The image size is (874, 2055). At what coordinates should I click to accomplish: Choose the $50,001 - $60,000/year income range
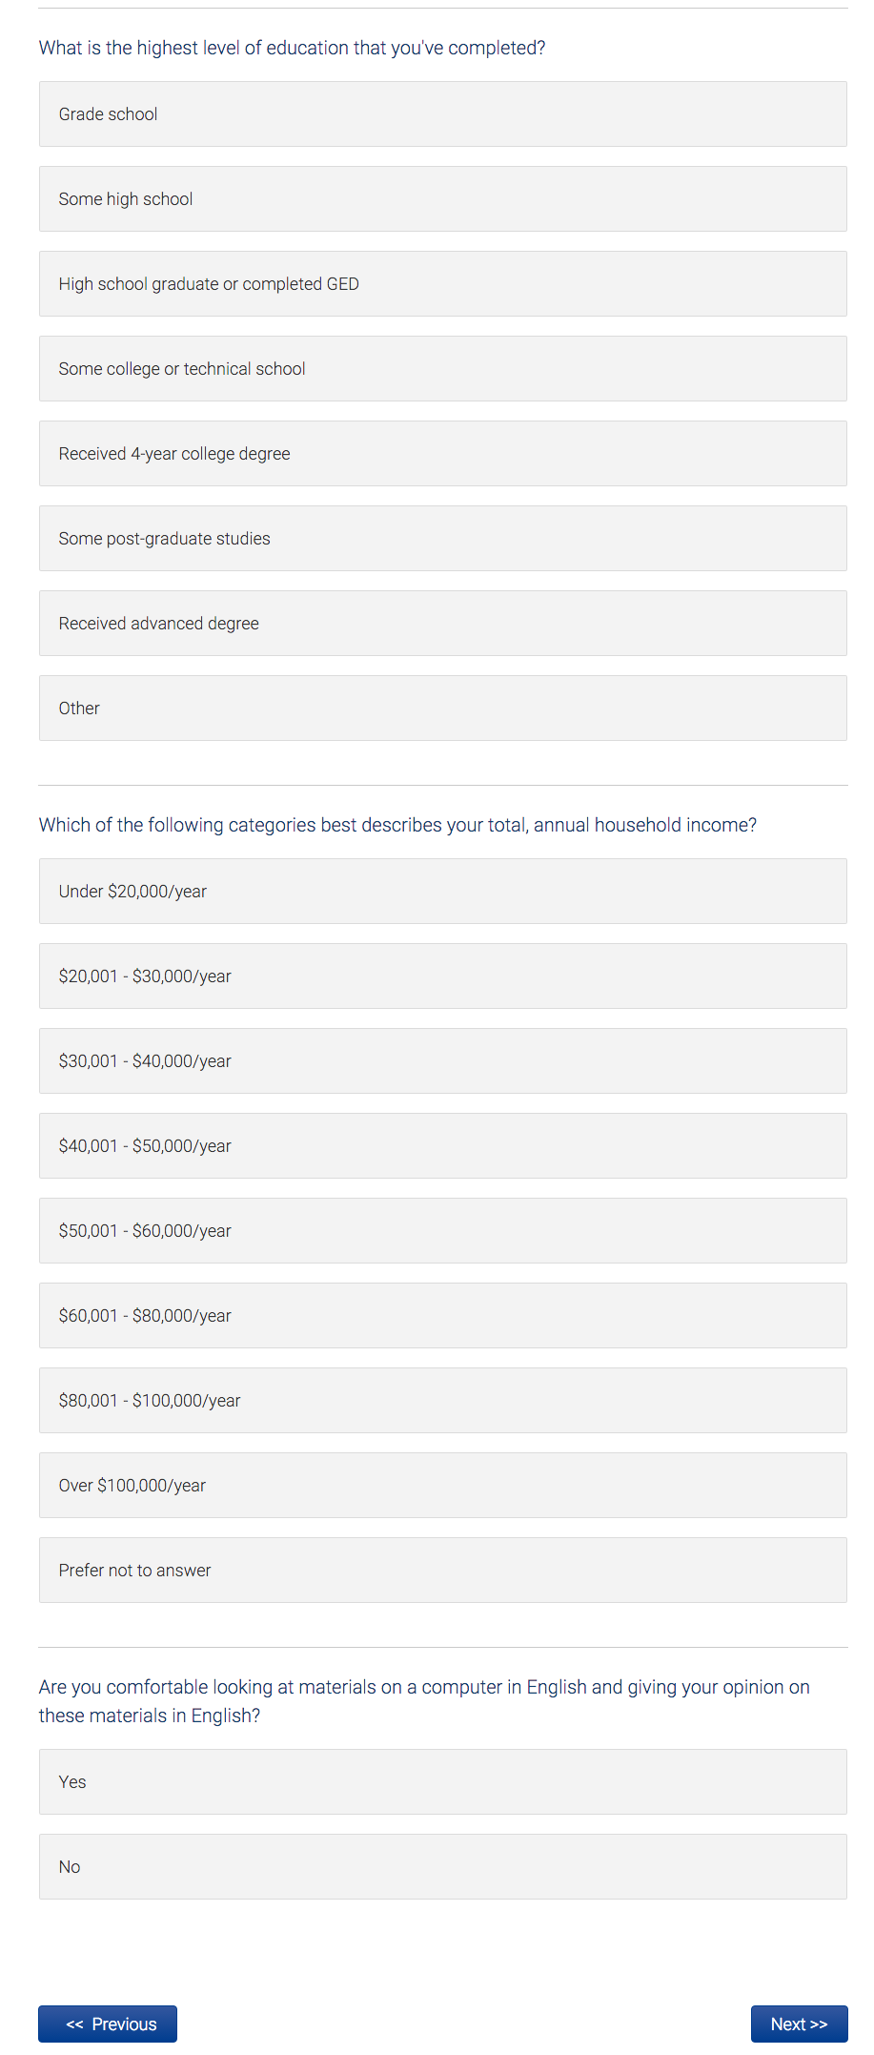442,1231
